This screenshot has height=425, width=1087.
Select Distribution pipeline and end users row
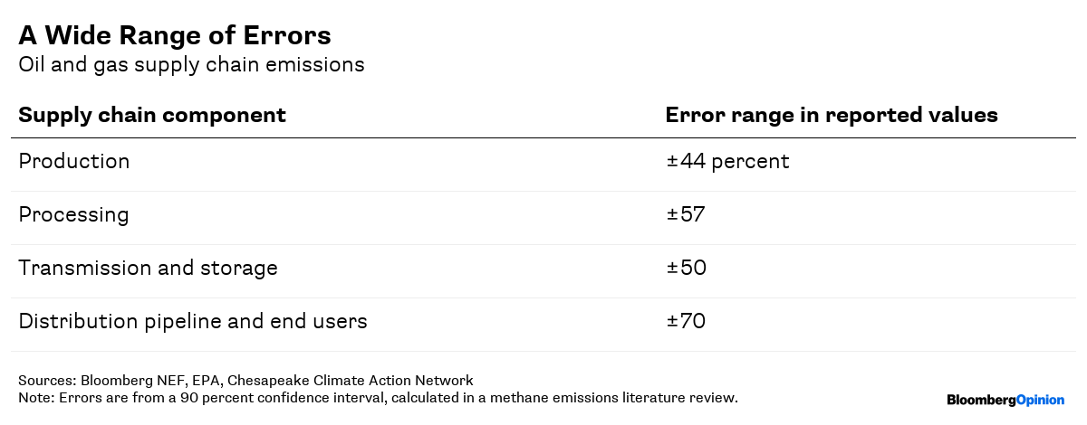click(x=193, y=322)
